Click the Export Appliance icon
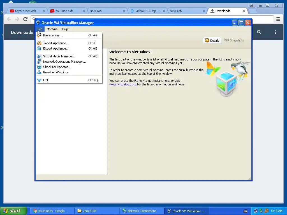 [x=39, y=48]
